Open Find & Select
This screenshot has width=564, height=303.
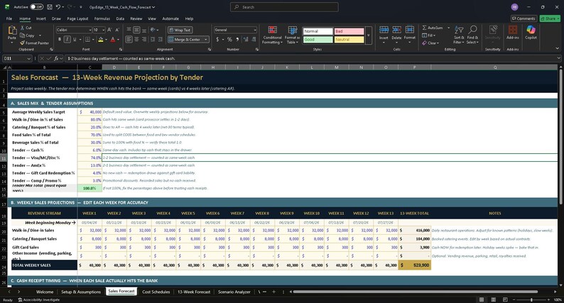point(472,35)
